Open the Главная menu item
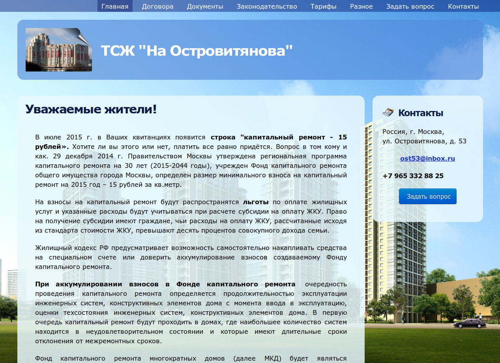 coord(115,6)
